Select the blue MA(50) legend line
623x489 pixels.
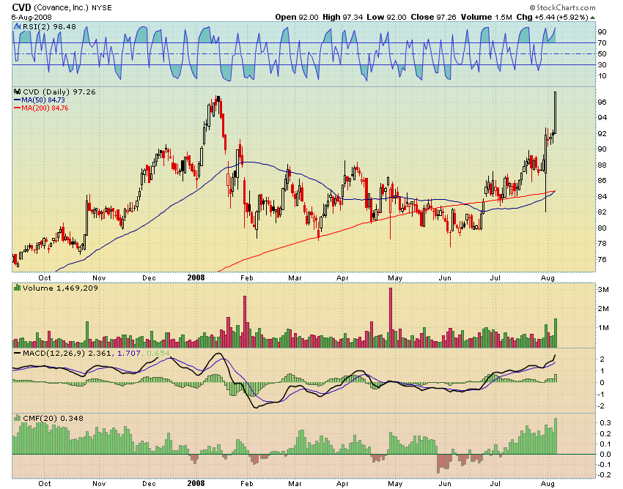click(17, 100)
